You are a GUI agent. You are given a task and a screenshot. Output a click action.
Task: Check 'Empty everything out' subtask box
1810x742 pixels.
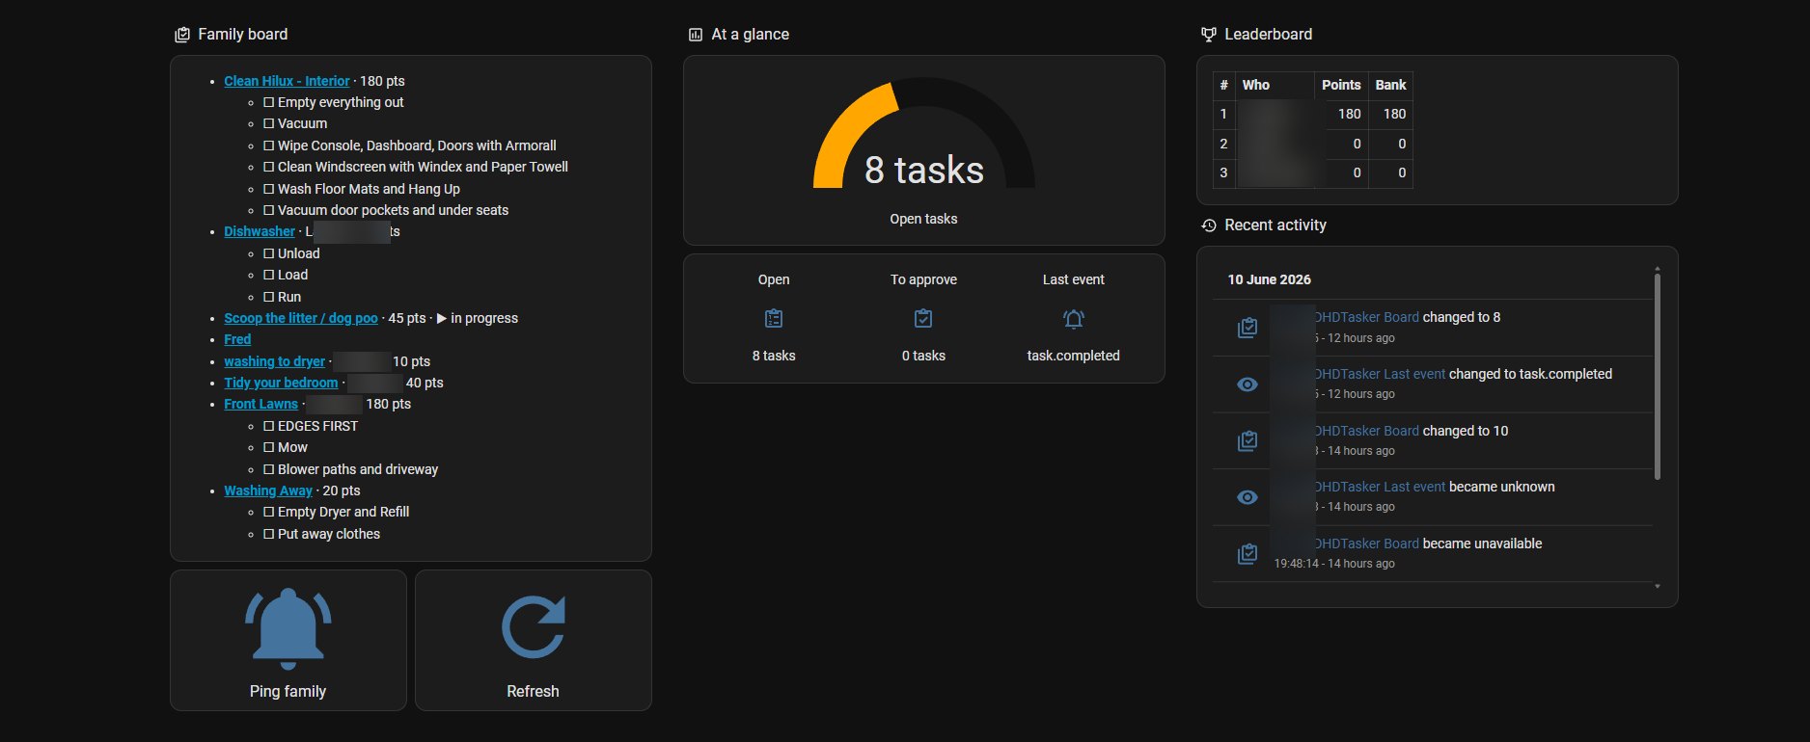coord(269,102)
